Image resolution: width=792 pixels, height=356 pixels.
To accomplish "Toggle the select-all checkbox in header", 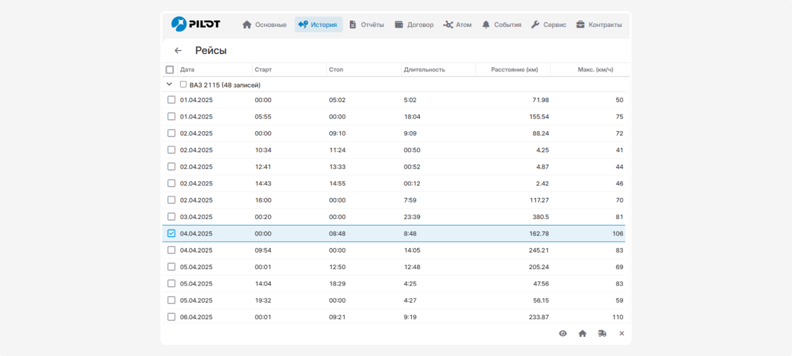I will point(170,70).
